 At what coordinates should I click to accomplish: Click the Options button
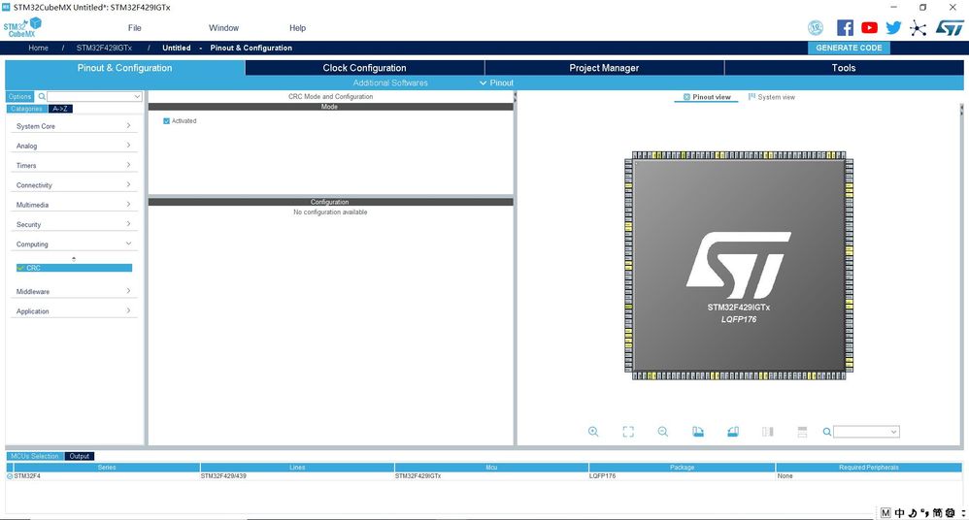click(x=19, y=96)
